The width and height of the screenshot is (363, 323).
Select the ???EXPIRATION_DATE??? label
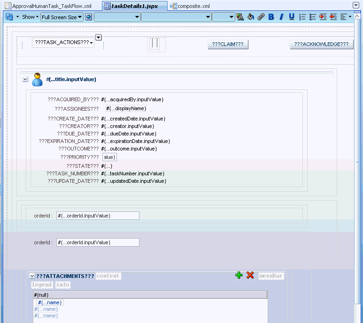point(69,141)
